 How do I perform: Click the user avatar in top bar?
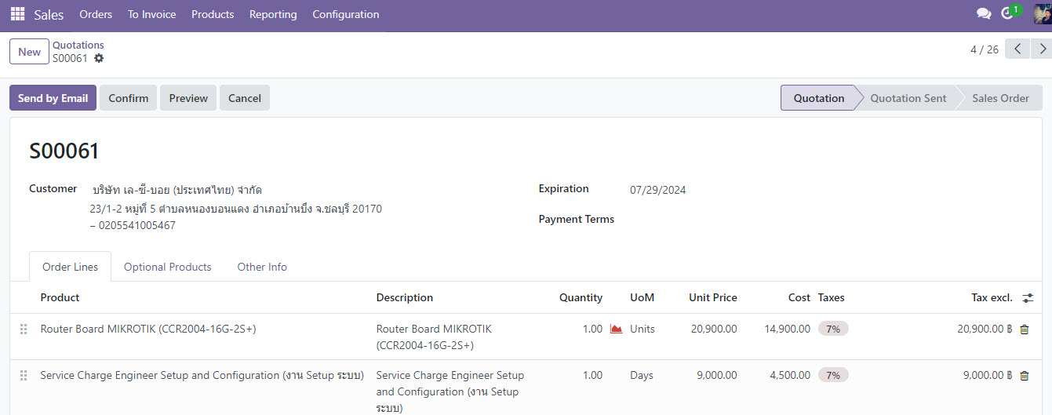pos(1042,14)
